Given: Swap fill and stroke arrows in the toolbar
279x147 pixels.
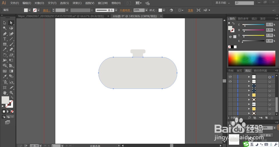Looking at the screenshot, I should [x=12, y=98].
